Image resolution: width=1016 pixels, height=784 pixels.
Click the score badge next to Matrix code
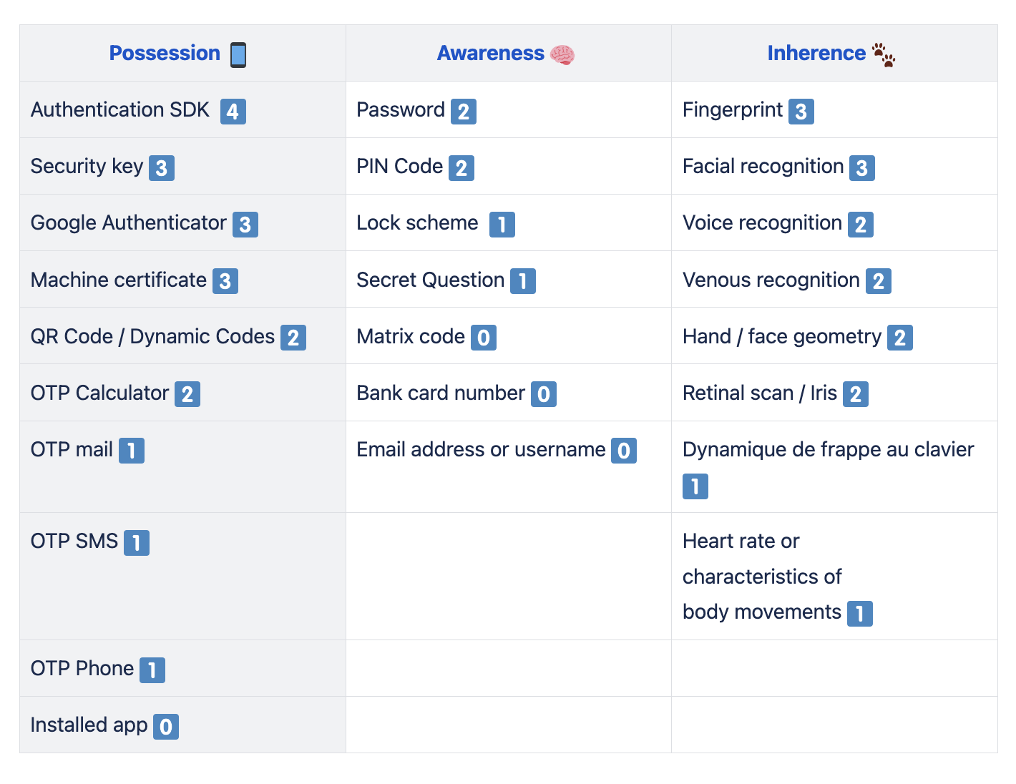pyautogui.click(x=484, y=338)
